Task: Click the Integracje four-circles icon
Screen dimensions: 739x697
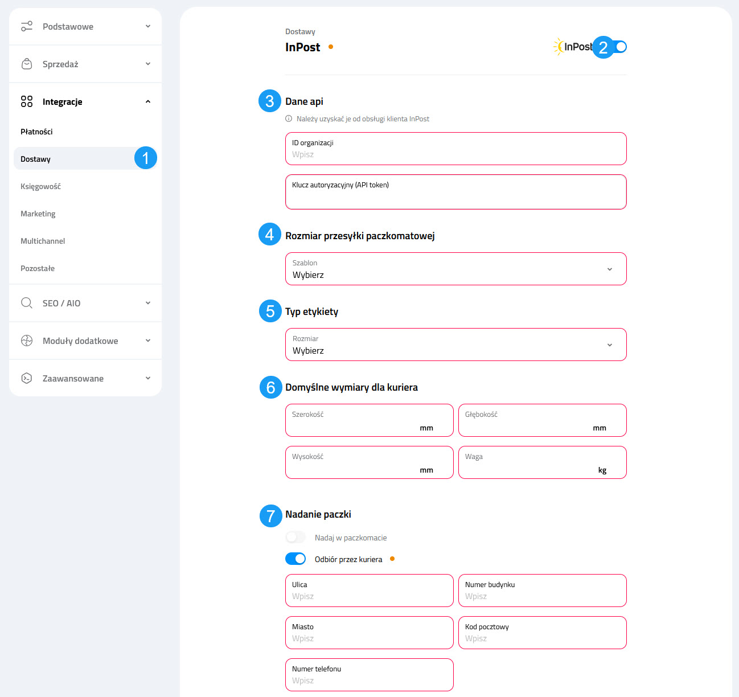Action: tap(27, 101)
